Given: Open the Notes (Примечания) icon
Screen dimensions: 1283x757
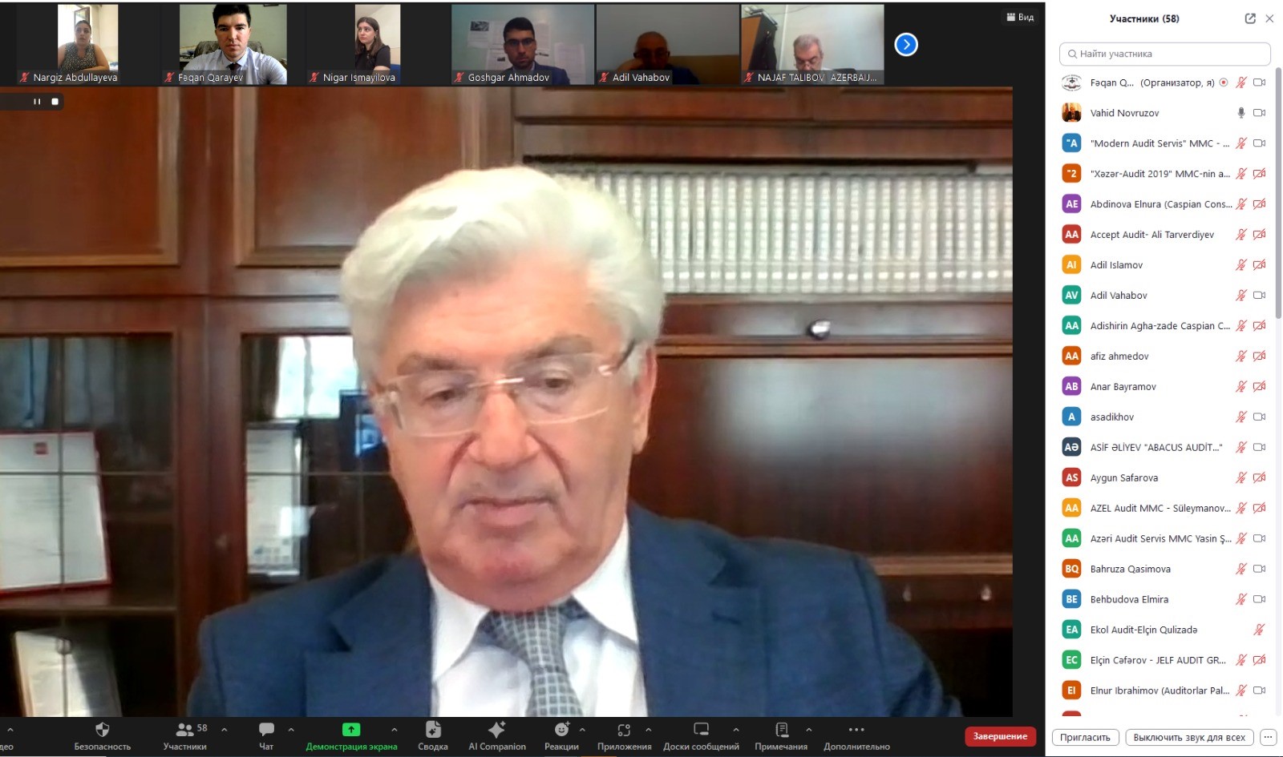Looking at the screenshot, I should coord(781,730).
